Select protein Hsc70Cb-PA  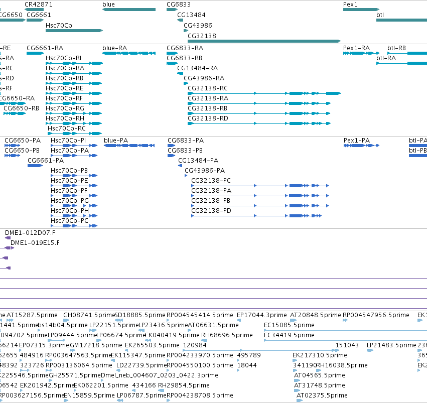[74, 156]
